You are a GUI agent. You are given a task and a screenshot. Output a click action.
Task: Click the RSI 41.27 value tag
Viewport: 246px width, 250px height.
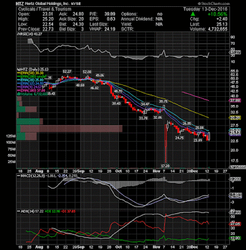[x=235, y=52]
